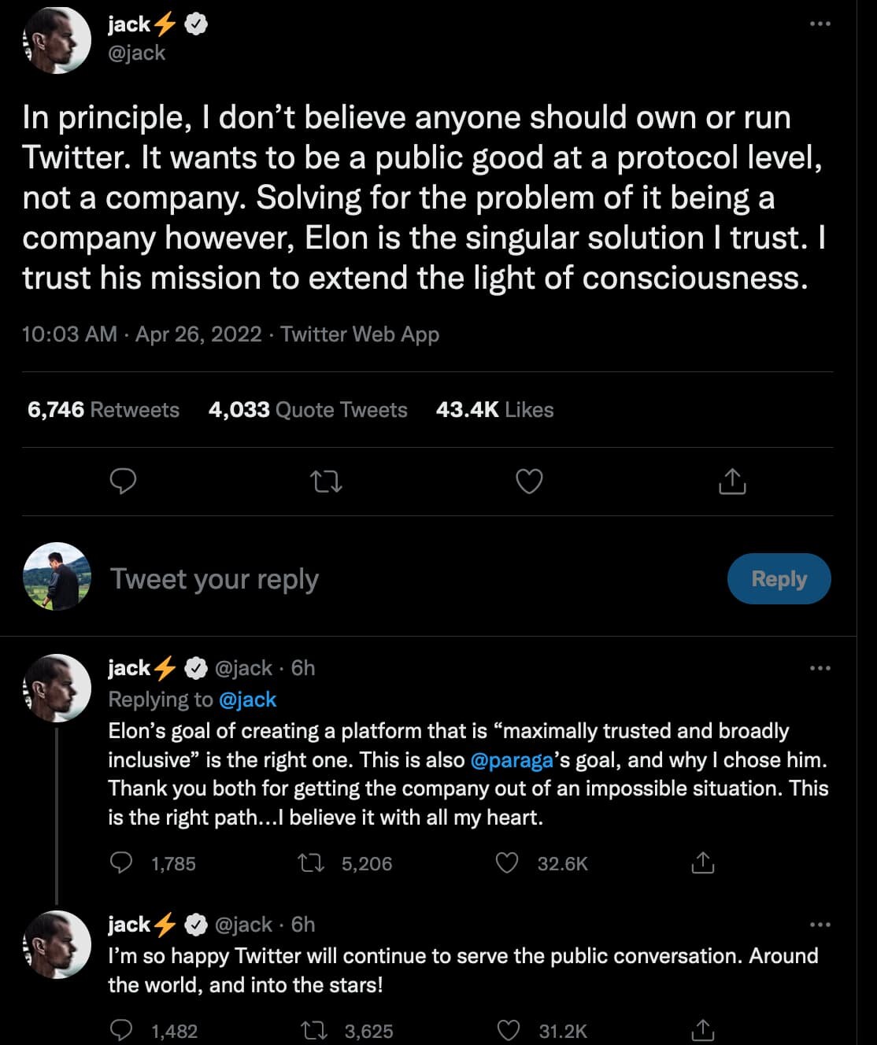Open @paraga's profile from the reply text
Screen dimensions: 877x1045
click(511, 760)
